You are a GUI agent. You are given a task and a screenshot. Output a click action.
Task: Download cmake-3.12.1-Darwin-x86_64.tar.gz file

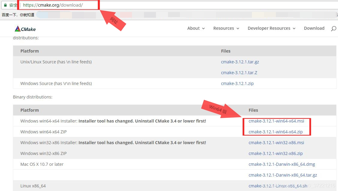coord(283,175)
